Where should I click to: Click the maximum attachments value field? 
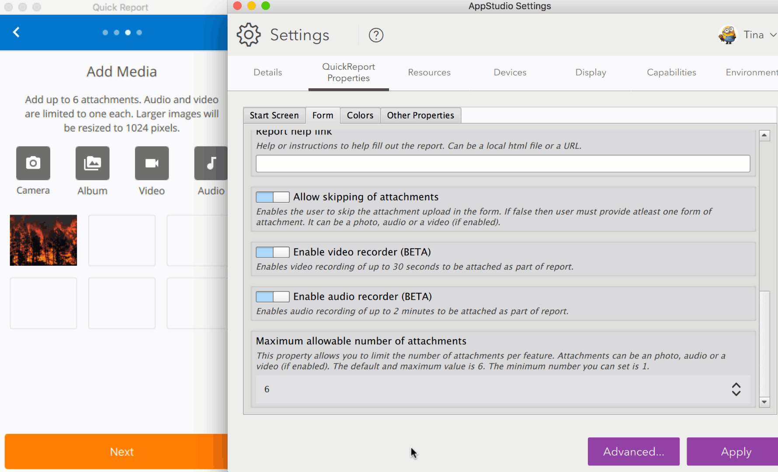click(x=503, y=389)
